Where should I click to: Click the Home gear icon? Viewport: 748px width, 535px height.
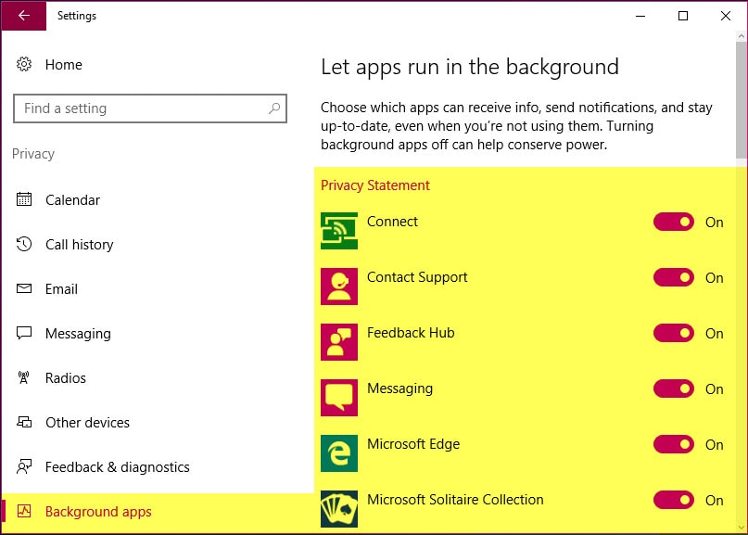click(x=25, y=65)
